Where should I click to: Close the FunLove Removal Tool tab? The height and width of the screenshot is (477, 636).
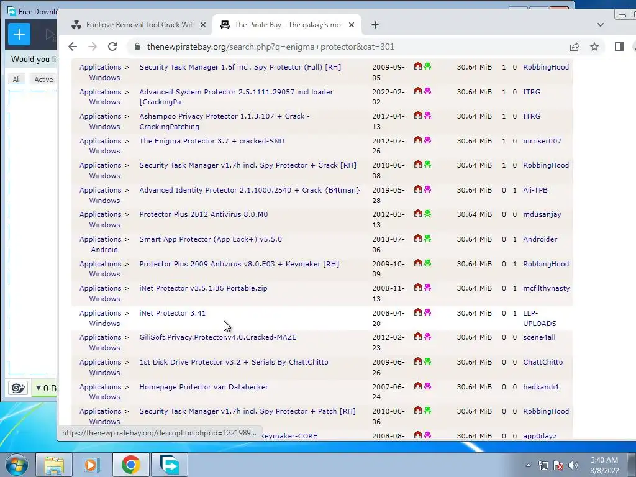203,25
